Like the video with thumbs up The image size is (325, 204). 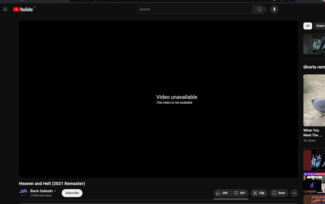tap(222, 193)
